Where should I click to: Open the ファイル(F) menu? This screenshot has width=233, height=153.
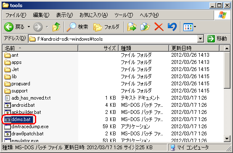tap(16, 15)
